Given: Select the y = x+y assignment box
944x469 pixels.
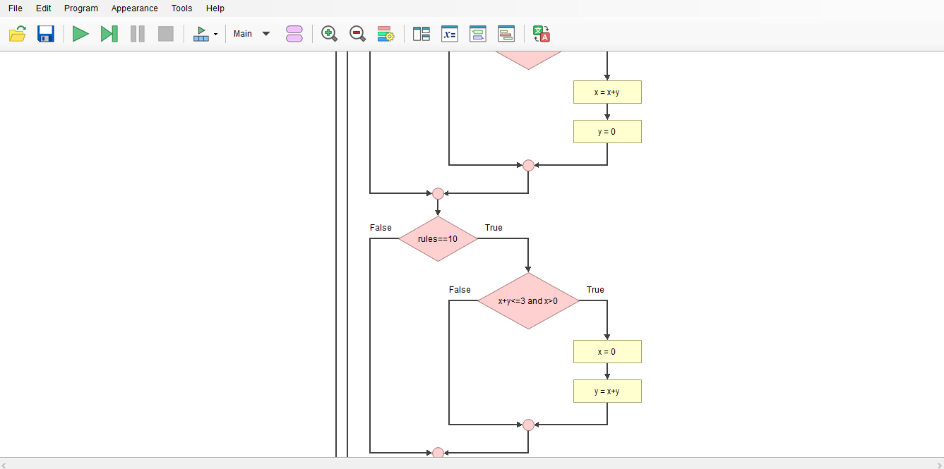Looking at the screenshot, I should 607,391.
